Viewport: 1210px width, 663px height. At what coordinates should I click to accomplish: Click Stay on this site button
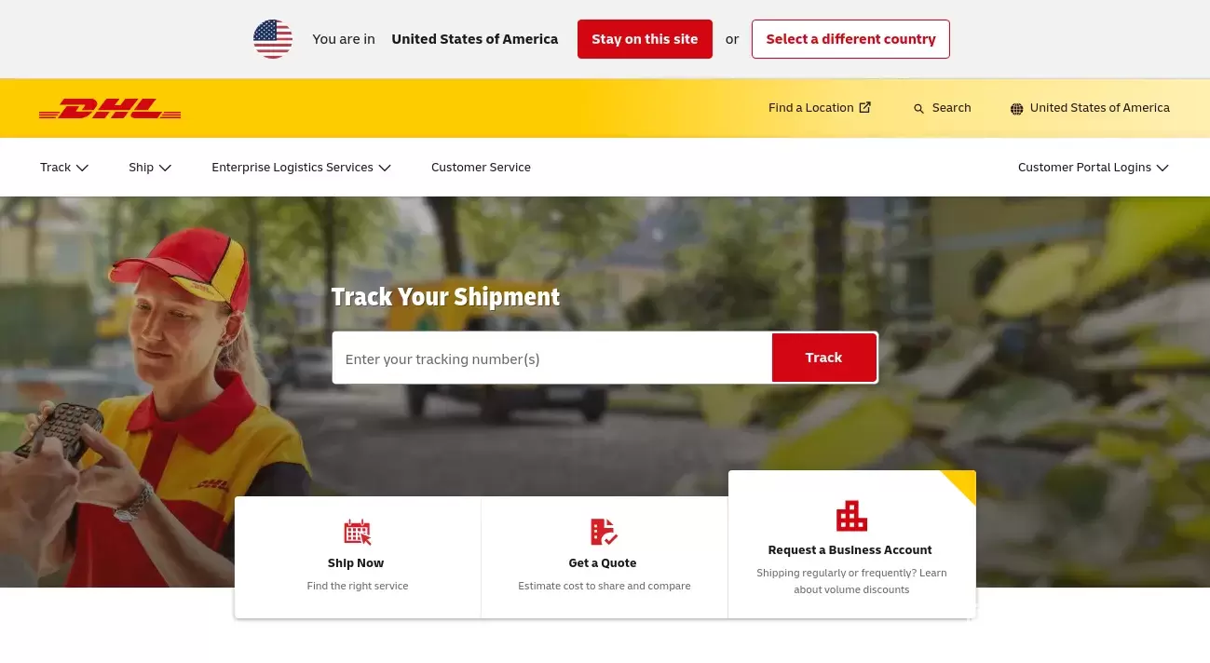pos(645,39)
